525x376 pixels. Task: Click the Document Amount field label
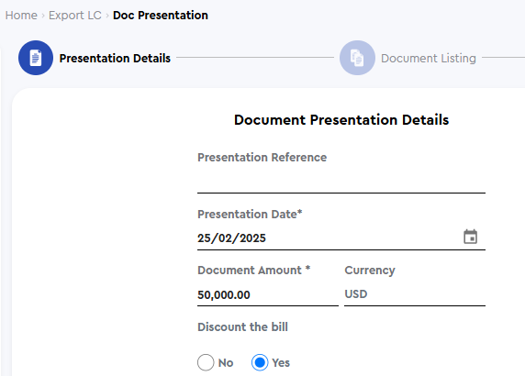pos(254,270)
